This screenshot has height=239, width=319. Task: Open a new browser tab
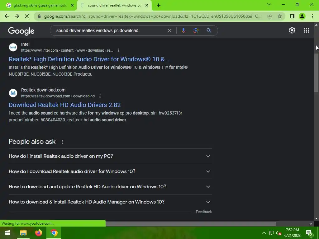tap(159, 6)
